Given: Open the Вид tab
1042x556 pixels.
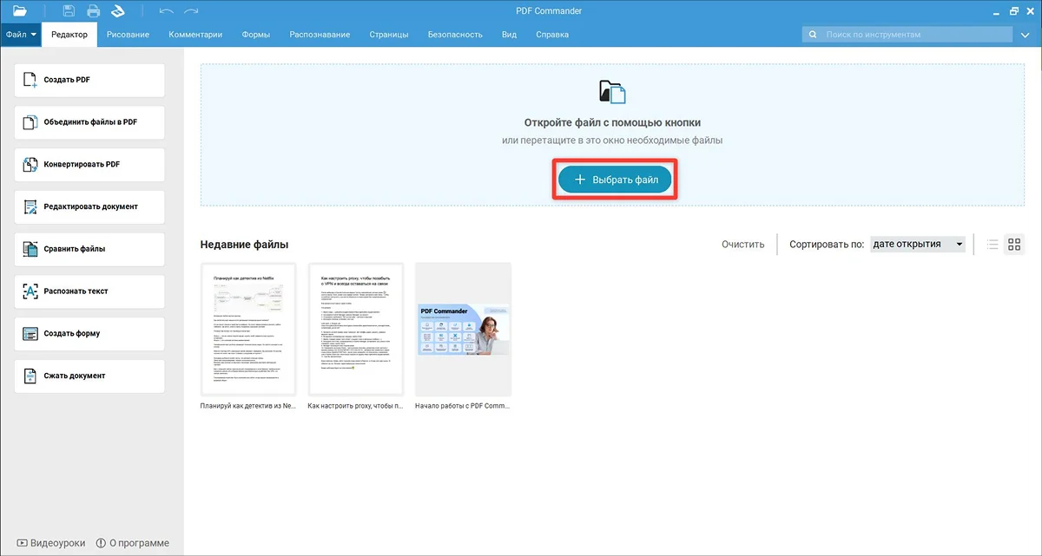Looking at the screenshot, I should 510,35.
